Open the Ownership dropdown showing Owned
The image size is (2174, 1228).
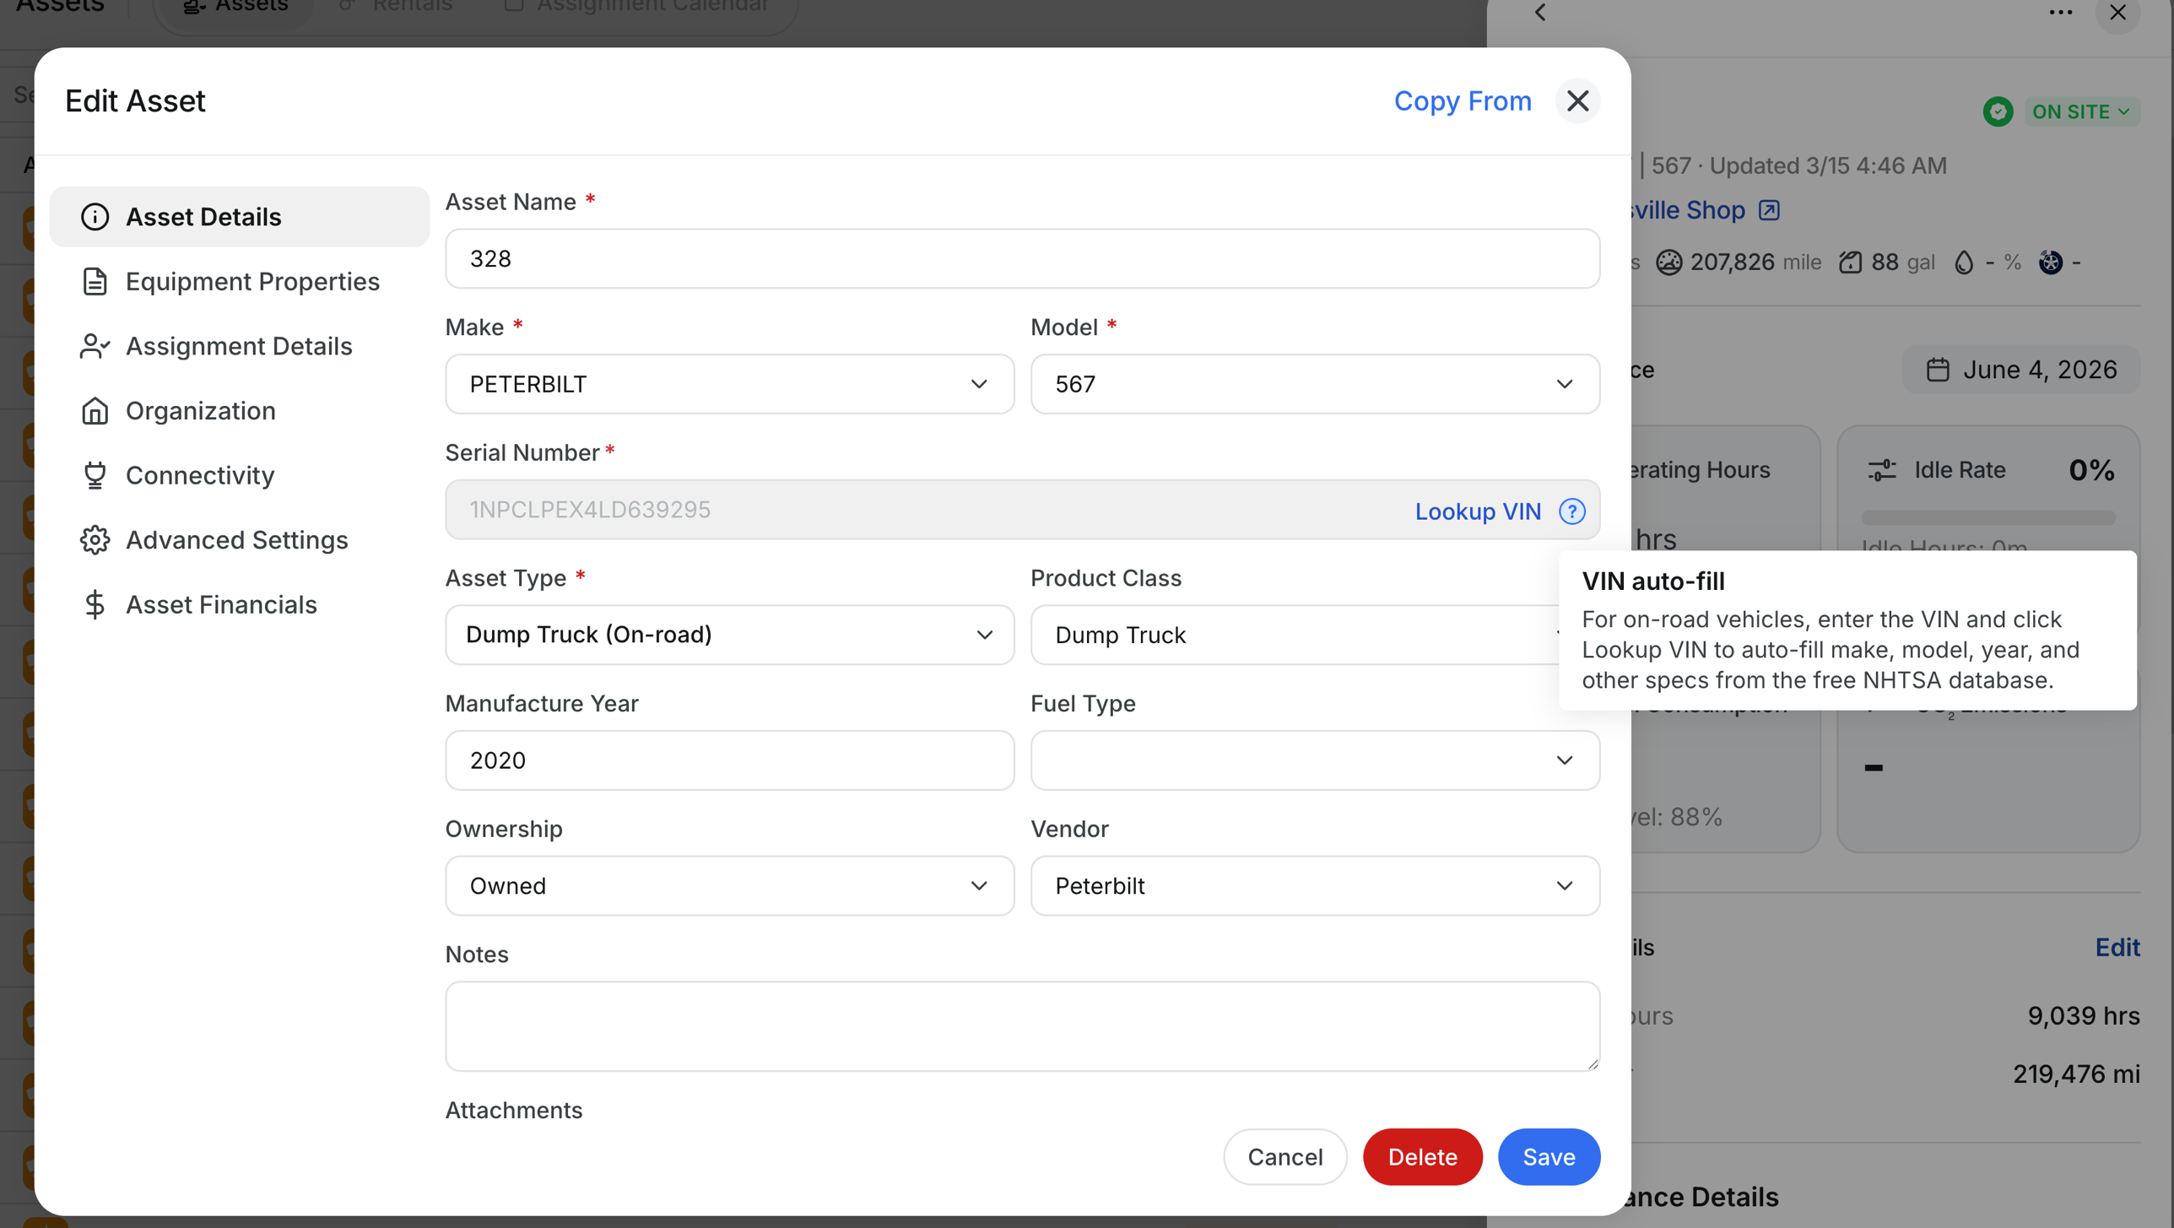729,885
